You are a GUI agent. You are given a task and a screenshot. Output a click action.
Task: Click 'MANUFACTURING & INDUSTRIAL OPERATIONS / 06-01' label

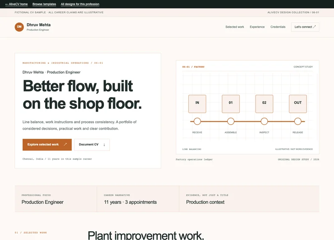pyautogui.click(x=63, y=63)
